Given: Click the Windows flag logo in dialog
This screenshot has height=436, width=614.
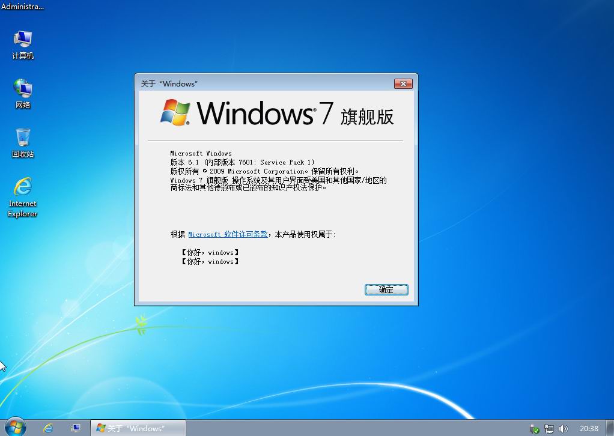Looking at the screenshot, I should click(175, 112).
